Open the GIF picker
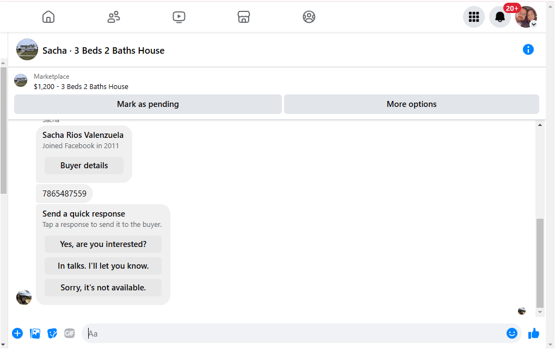This screenshot has height=349, width=555. pos(70,333)
